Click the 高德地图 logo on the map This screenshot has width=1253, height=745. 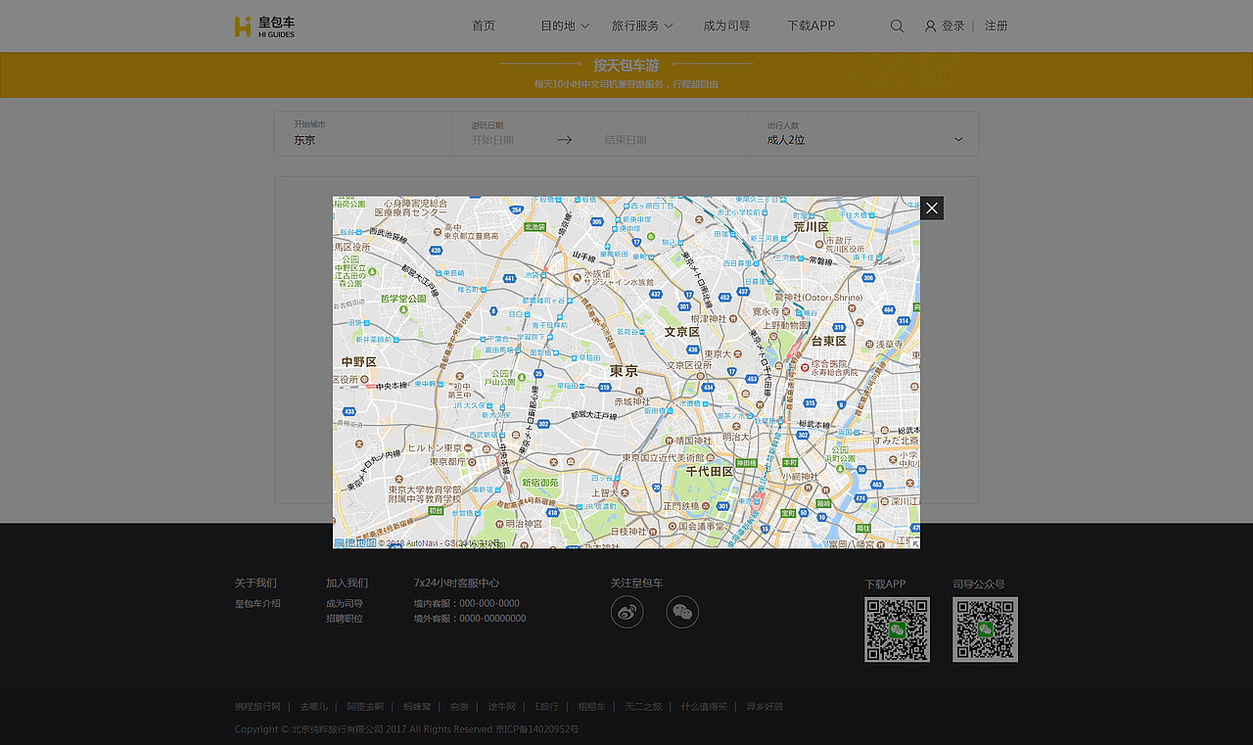[x=355, y=541]
